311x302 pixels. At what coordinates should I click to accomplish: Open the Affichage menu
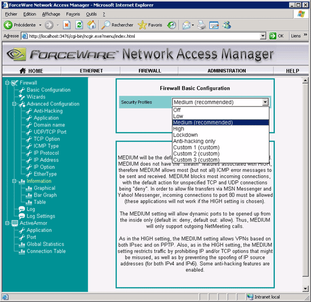point(51,14)
